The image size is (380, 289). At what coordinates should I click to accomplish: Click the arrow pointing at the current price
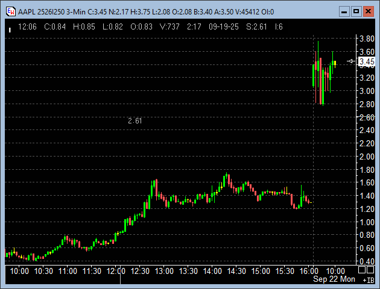350,61
